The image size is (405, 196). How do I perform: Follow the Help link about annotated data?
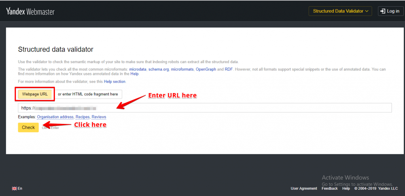tap(134, 74)
